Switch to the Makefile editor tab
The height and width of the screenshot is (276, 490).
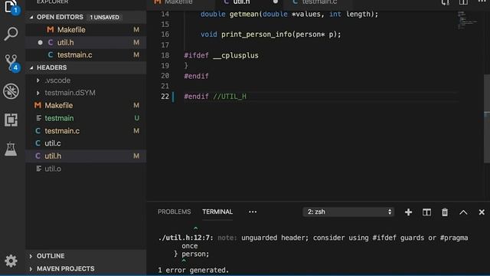[181, 2]
